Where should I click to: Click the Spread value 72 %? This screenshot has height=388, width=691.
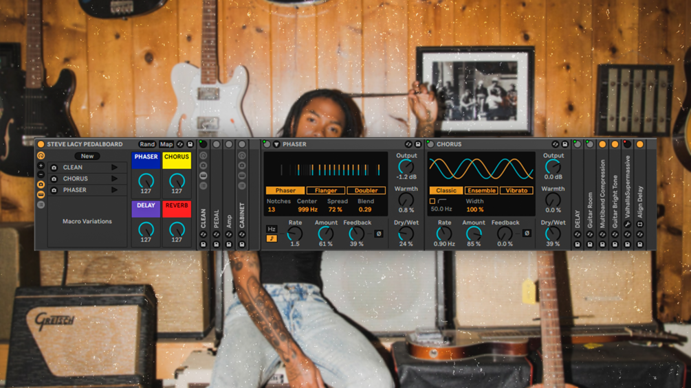[x=336, y=209]
